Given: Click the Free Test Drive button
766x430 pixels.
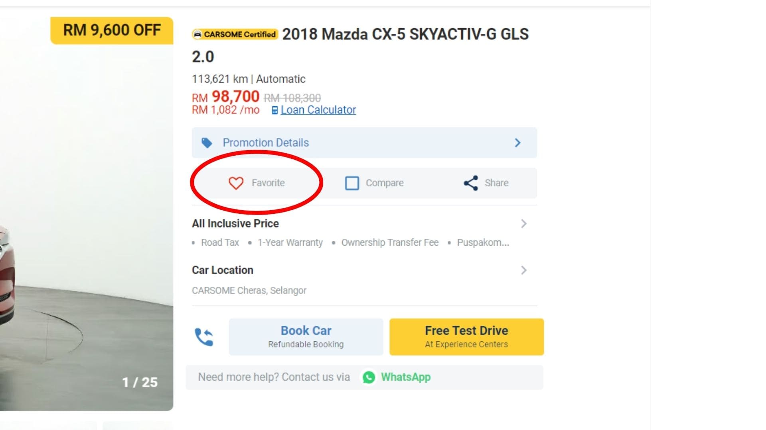Looking at the screenshot, I should (x=466, y=336).
